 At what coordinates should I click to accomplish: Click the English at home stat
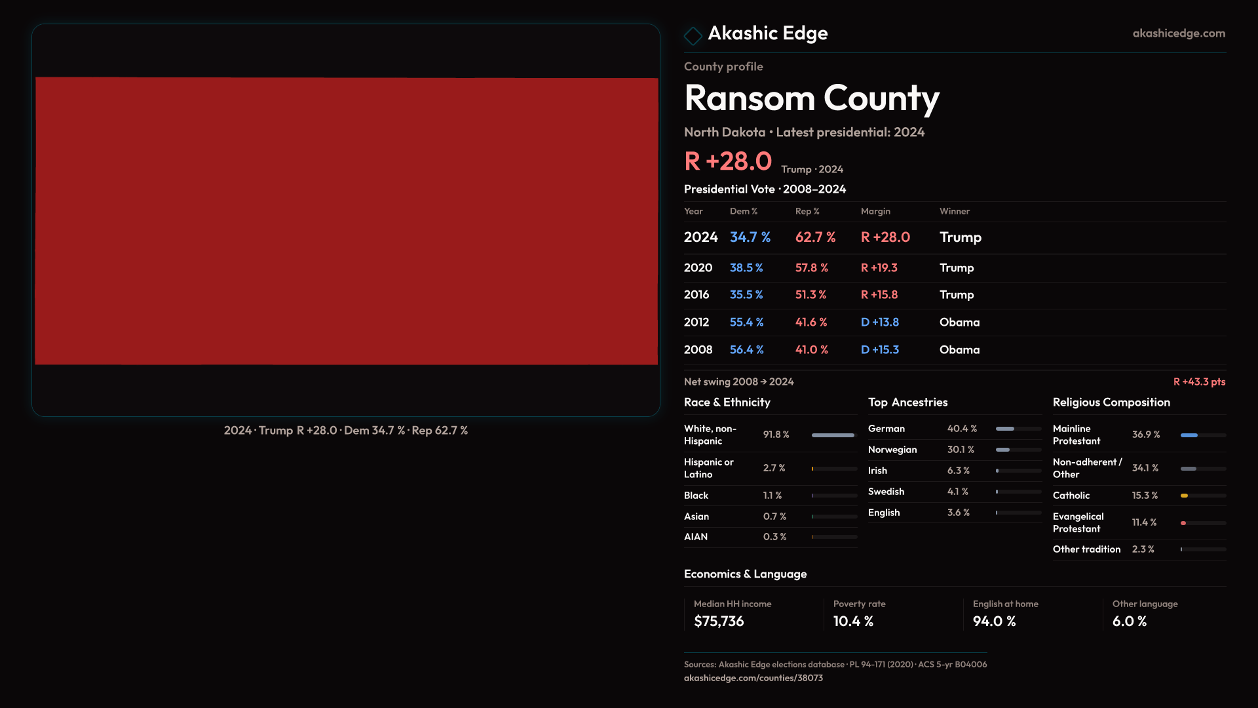click(1004, 614)
